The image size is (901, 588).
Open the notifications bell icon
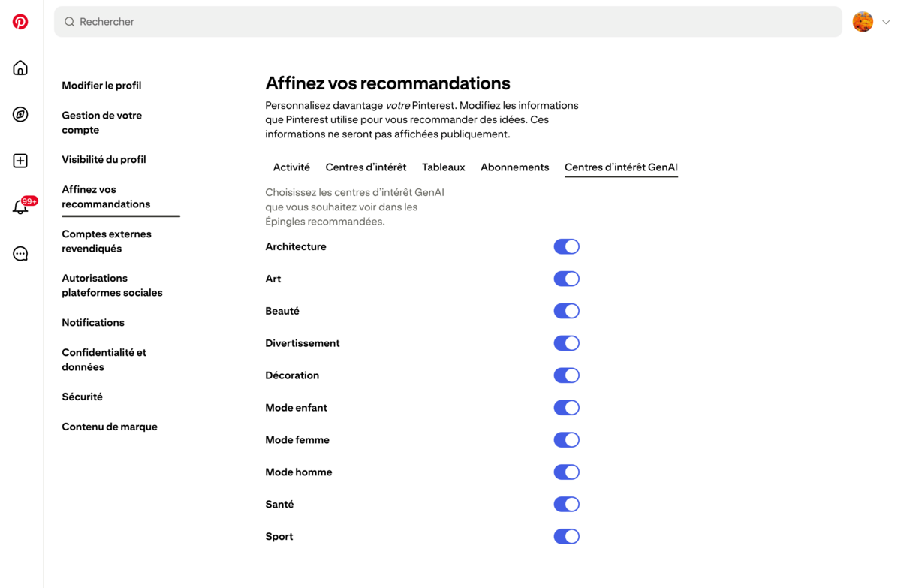(20, 207)
